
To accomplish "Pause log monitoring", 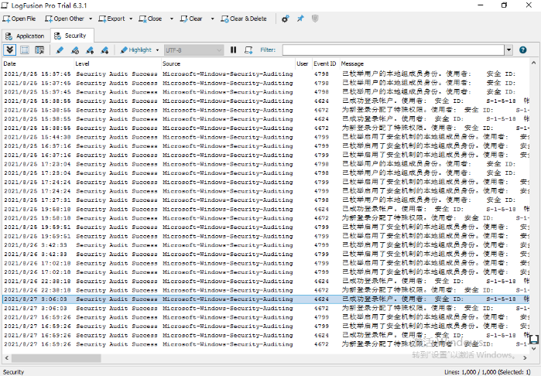I will pyautogui.click(x=233, y=50).
